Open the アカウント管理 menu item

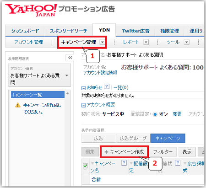pyautogui.click(x=29, y=42)
